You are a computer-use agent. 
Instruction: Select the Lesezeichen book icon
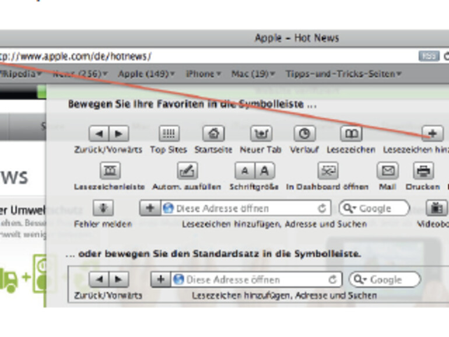[x=352, y=134]
